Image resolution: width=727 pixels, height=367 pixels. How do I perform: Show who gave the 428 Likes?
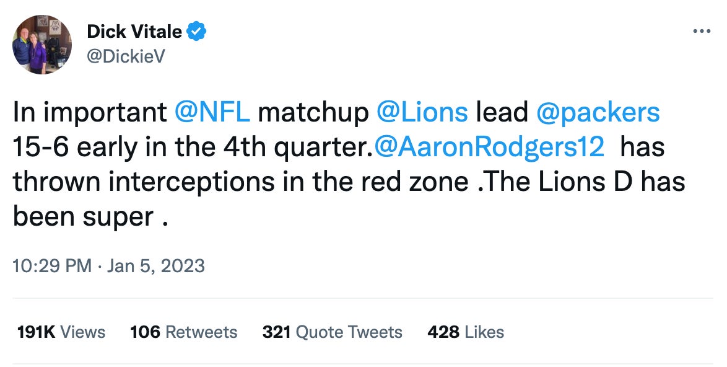click(466, 332)
